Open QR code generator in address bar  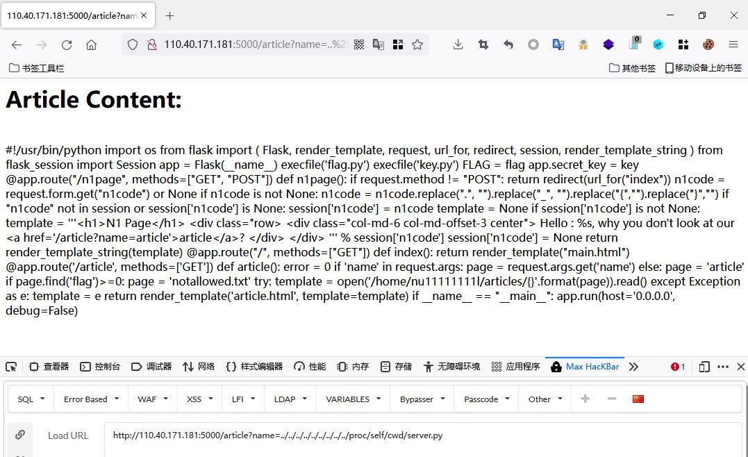pos(359,45)
